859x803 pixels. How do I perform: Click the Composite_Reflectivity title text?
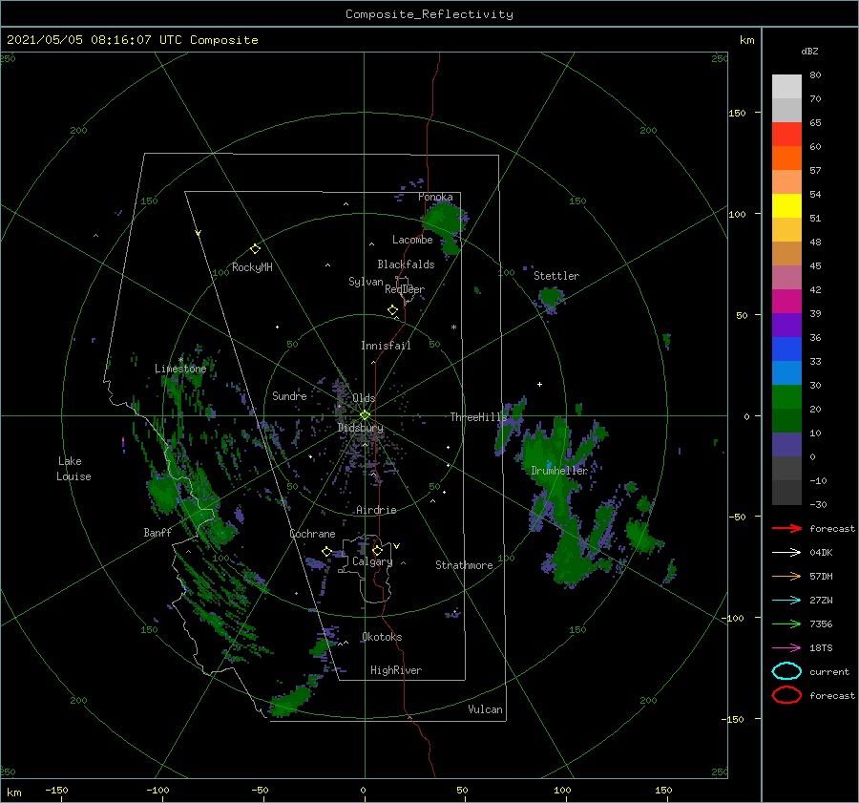pyautogui.click(x=429, y=14)
